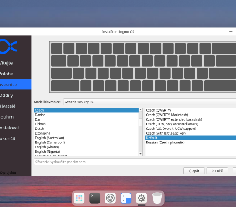Viewport: 236px width, 207px height.
Task: Open the Calculator app in dock
Action: pyautogui.click(x=126, y=198)
